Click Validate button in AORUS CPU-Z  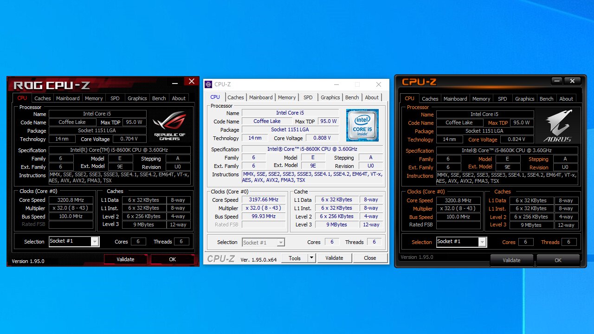point(511,260)
